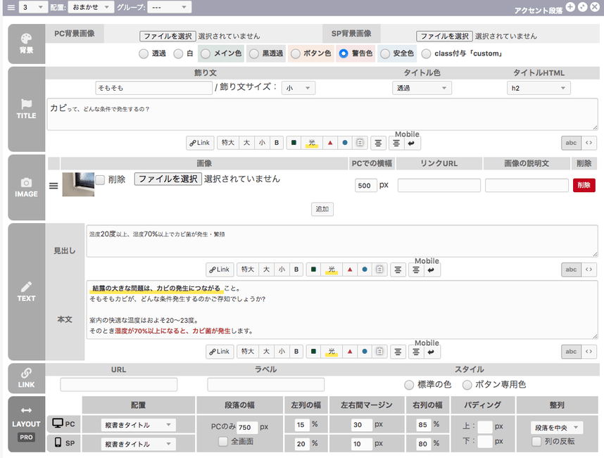This screenshot has width=604, height=458.
Task: Click the Link button in the TITLE toolbar
Action: [x=200, y=143]
